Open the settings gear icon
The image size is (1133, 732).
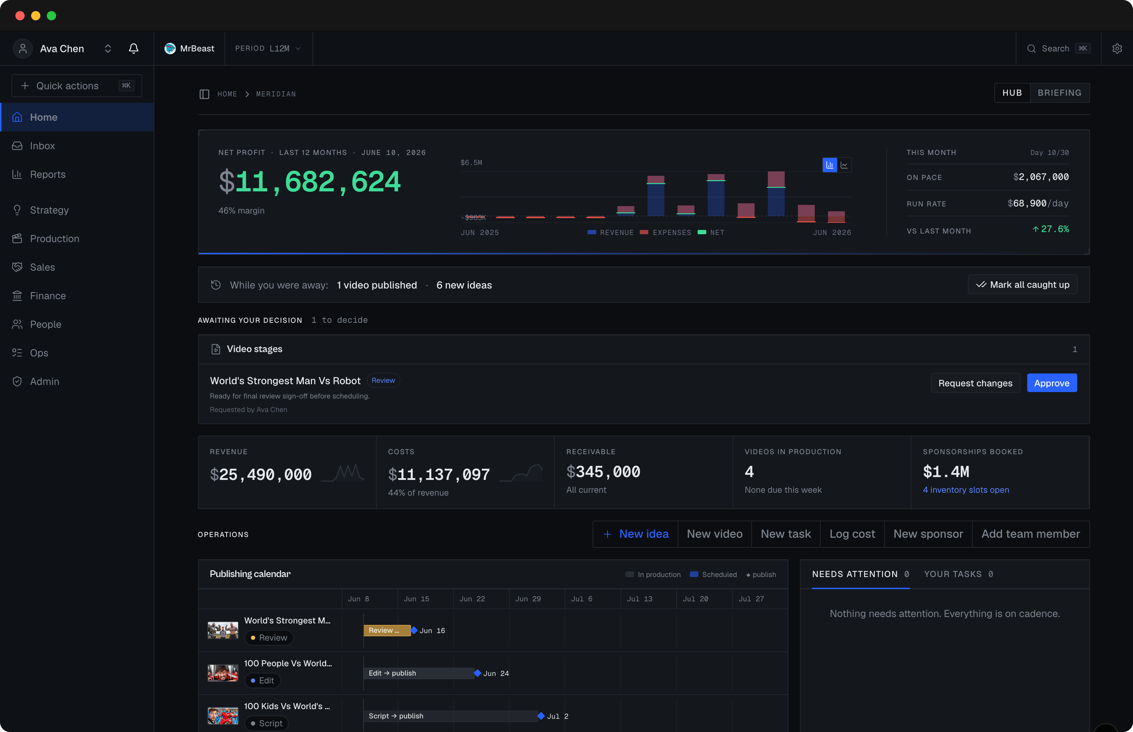coord(1117,49)
